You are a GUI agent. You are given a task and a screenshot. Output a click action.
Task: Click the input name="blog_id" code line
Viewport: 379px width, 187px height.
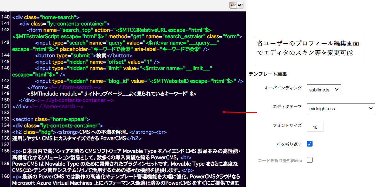point(139,81)
